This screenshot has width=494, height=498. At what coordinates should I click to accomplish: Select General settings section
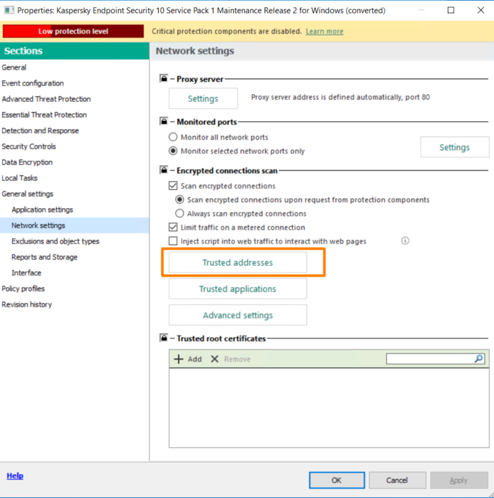[28, 194]
